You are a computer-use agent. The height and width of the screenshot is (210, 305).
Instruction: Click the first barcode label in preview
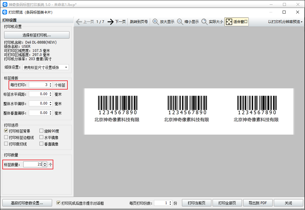point(117,109)
